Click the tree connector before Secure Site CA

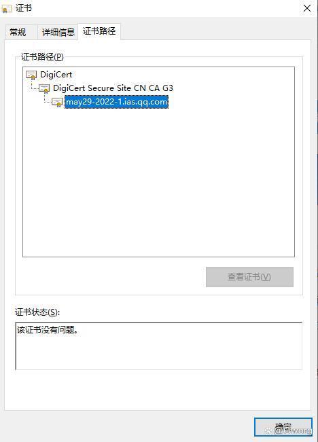[35, 86]
